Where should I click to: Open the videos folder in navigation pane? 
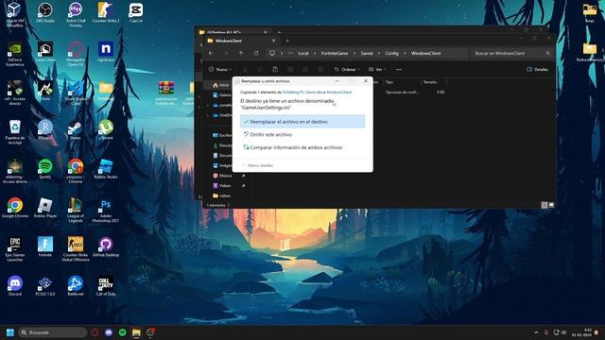click(x=222, y=195)
